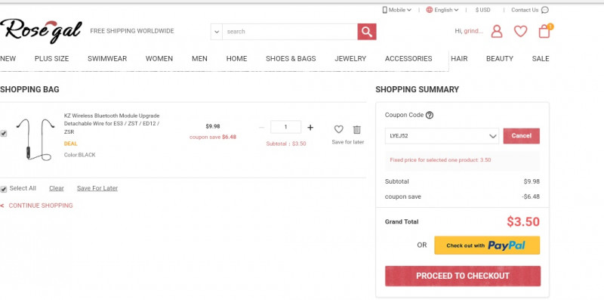This screenshot has height=300, width=604.
Task: Click the quantity input field showing 1
Action: [x=286, y=127]
